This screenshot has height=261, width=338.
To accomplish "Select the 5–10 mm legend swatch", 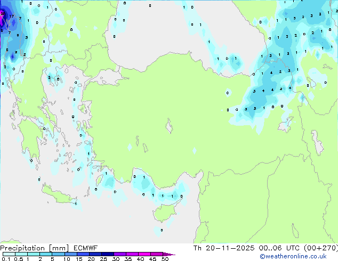I will 58,254.
